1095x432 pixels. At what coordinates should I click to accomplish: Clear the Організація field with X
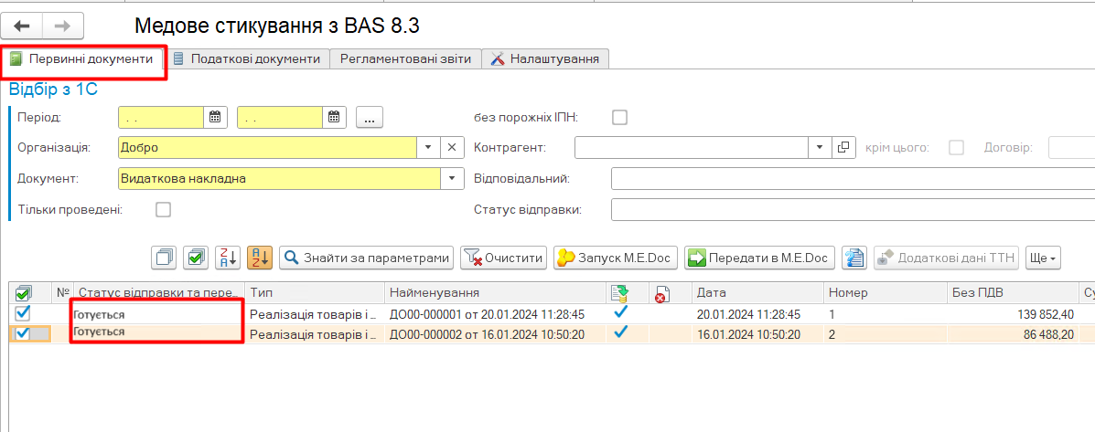point(452,148)
